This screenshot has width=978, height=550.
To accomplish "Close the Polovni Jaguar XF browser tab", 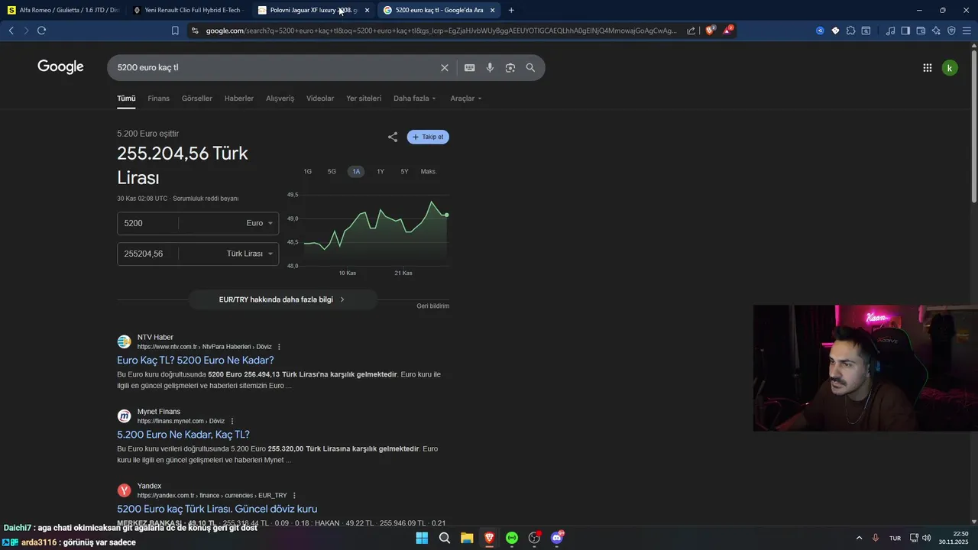I will 367,10.
